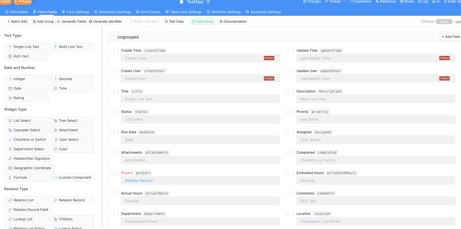Image resolution: width=461 pixels, height=229 pixels.
Task: Click the drag handle of Title field
Action: (118, 91)
